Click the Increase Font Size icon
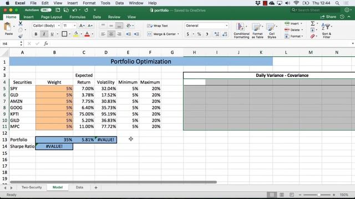Screen dimensions: 355x199 tap(82, 26)
